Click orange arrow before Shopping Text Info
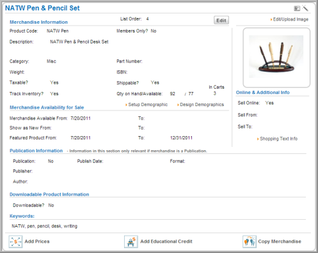The height and width of the screenshot is (253, 318). 258,139
